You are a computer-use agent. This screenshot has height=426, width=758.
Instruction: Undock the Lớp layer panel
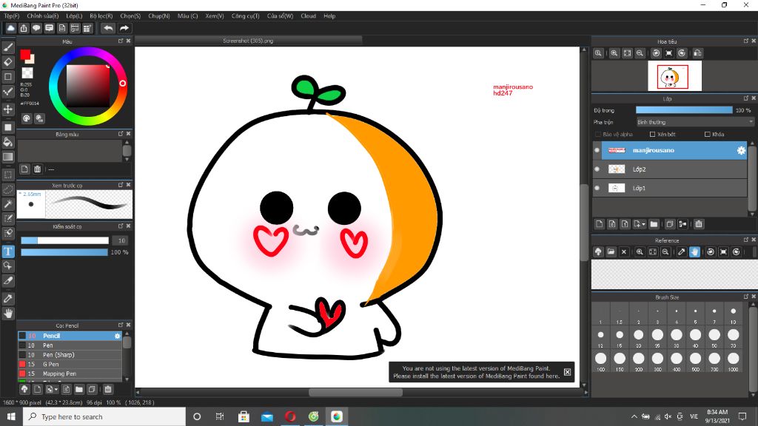pos(746,98)
